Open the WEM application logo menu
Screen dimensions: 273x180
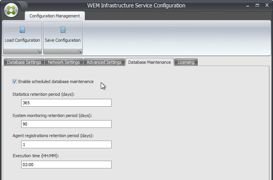11,10
